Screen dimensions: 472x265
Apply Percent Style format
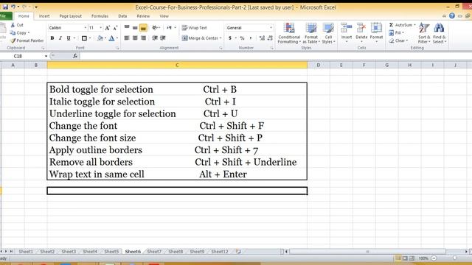[x=242, y=38]
